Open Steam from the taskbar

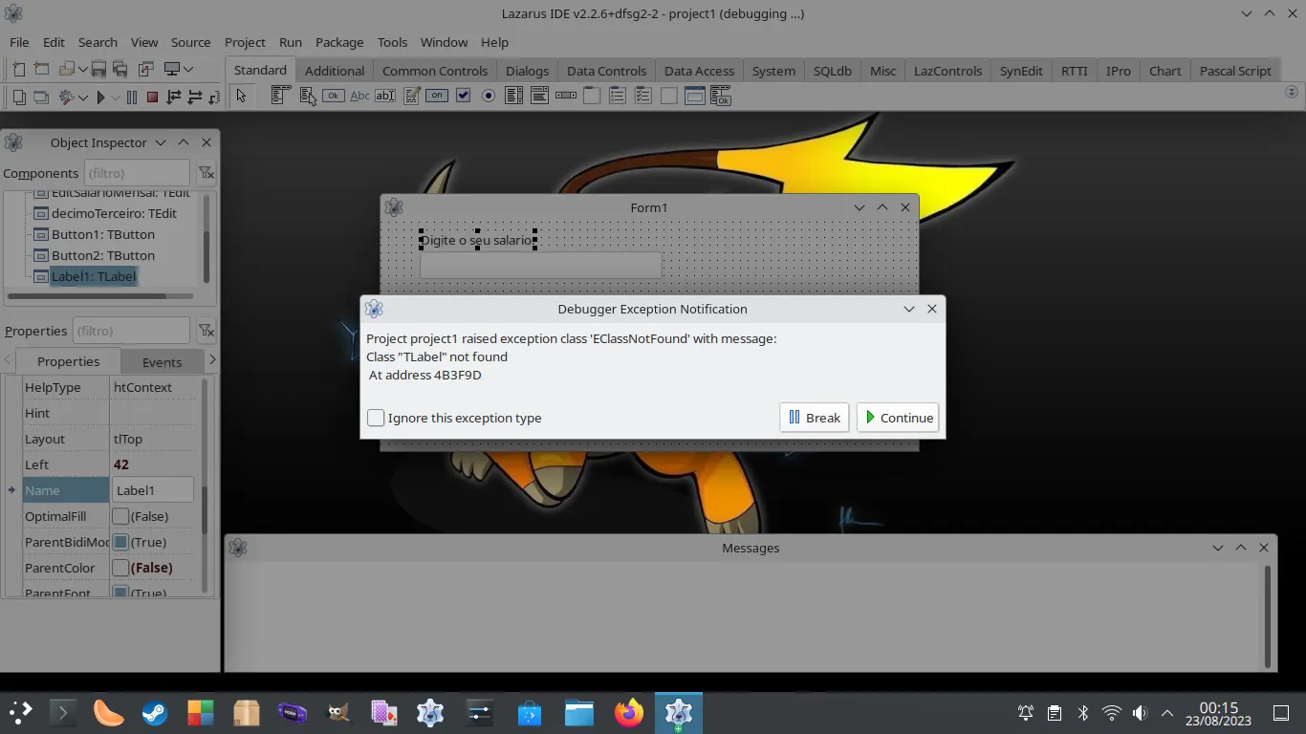155,713
